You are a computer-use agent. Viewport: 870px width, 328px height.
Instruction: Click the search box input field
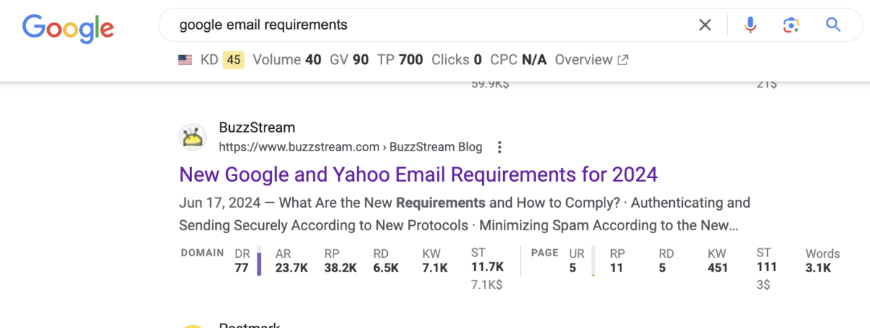435,25
